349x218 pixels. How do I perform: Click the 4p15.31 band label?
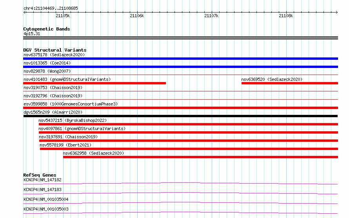[32, 34]
